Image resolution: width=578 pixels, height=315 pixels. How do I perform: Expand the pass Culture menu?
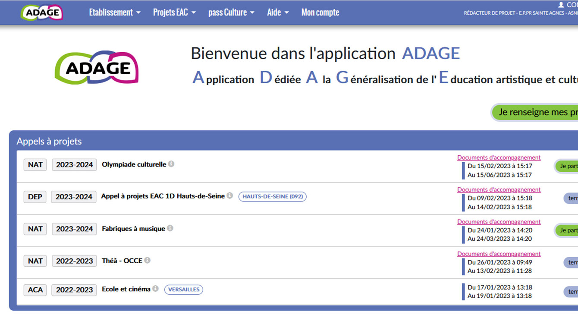tap(231, 13)
